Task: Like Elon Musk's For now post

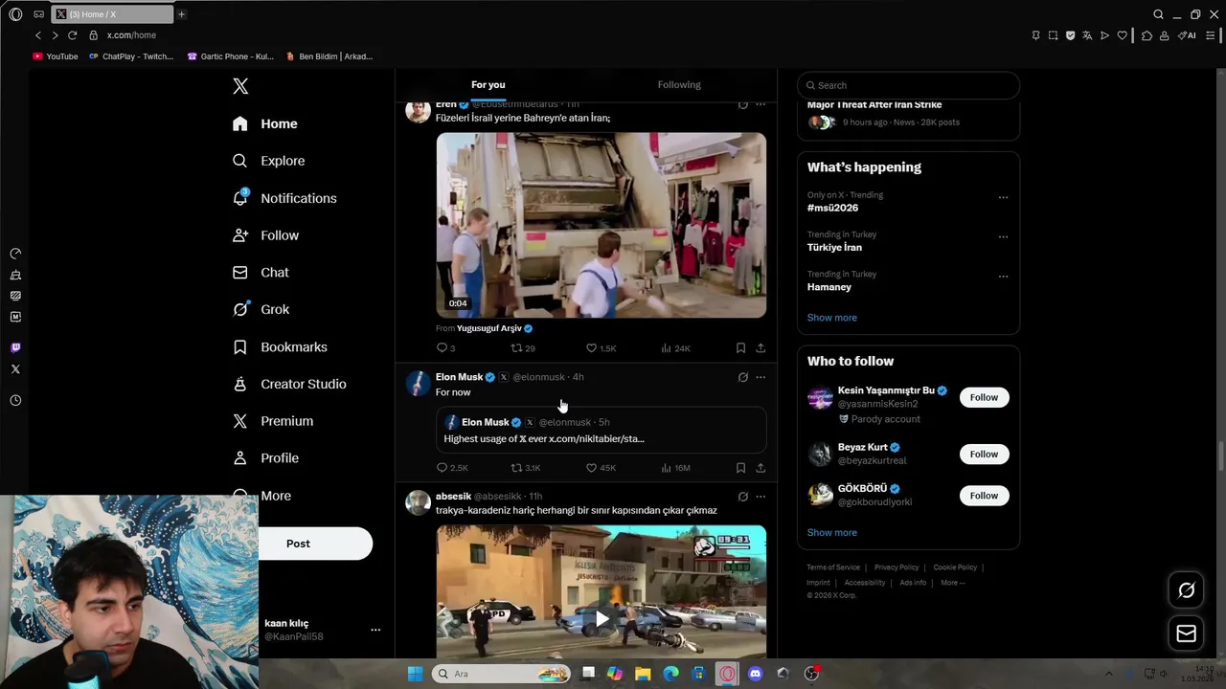Action: (601, 468)
